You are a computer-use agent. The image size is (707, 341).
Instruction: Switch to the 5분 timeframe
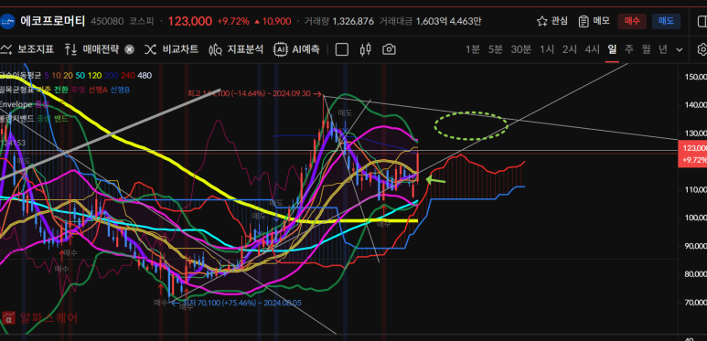coord(495,49)
